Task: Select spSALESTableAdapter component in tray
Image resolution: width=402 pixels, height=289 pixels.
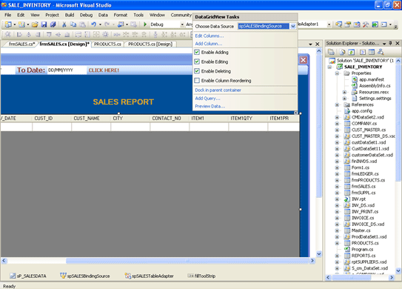Action: [x=150, y=276]
